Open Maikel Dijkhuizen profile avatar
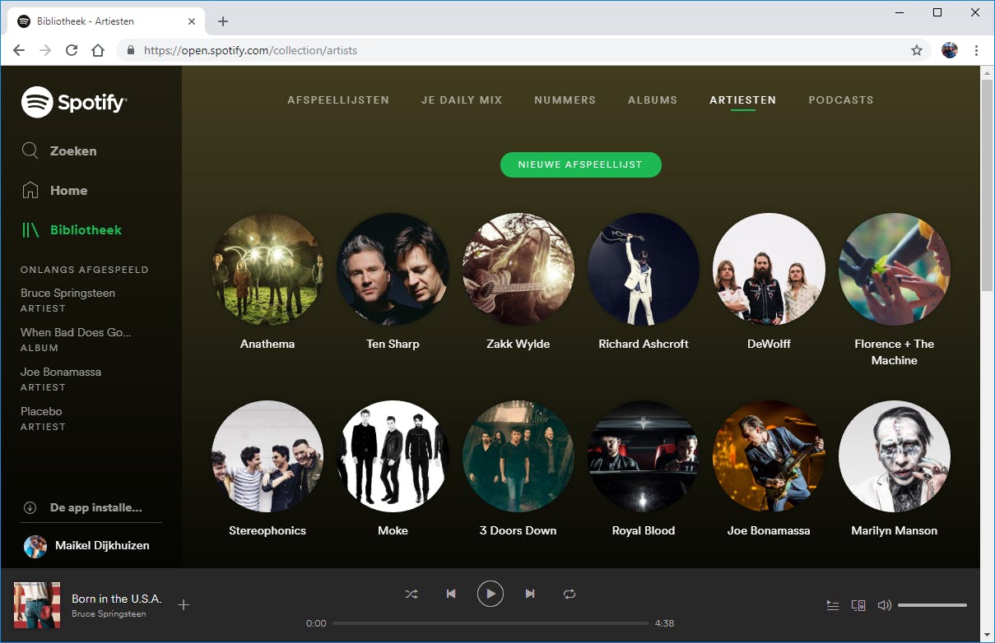Image resolution: width=995 pixels, height=643 pixels. pyautogui.click(x=35, y=545)
